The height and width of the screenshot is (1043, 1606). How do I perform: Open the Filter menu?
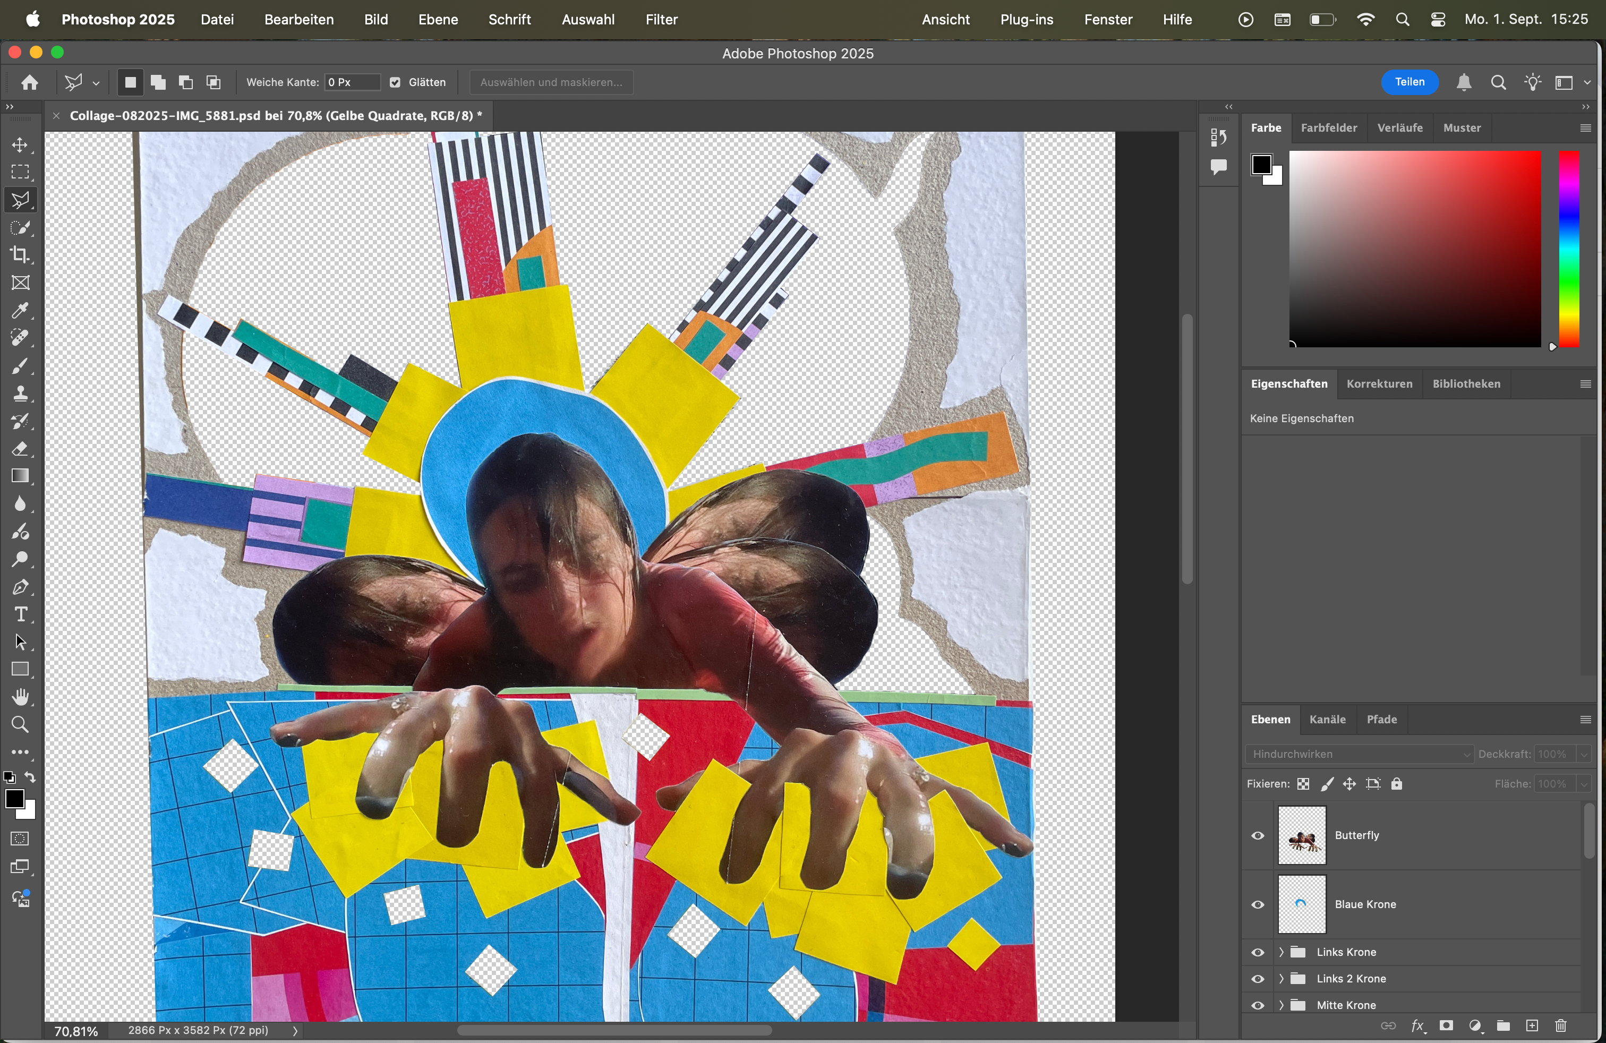tap(661, 20)
